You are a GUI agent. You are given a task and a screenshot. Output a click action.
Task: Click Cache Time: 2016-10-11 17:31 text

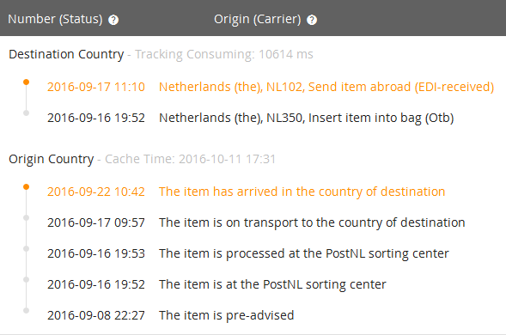[191, 159]
